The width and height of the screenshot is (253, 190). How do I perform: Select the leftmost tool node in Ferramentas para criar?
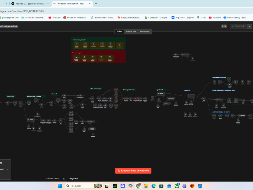click(x=77, y=44)
